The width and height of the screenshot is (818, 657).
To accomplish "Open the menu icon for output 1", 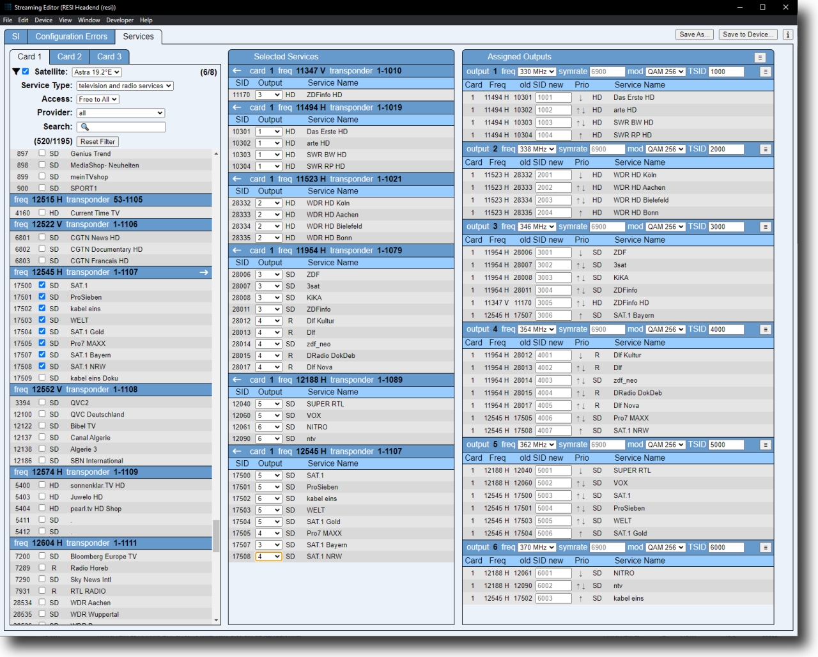I will coord(765,72).
